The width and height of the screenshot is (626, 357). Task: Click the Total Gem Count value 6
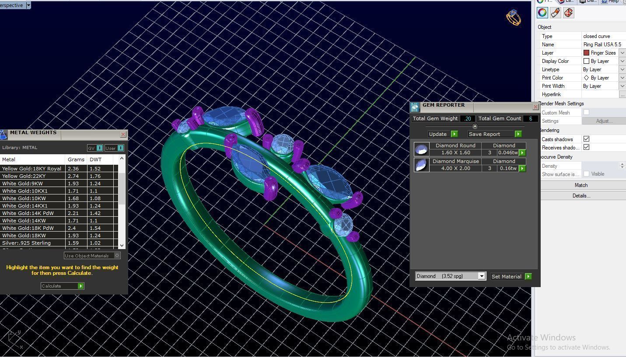(530, 118)
